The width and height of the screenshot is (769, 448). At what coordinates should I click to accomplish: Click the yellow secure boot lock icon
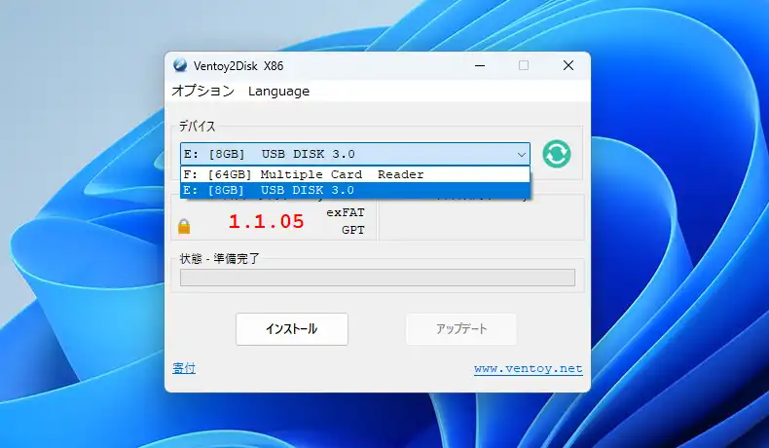pos(184,226)
